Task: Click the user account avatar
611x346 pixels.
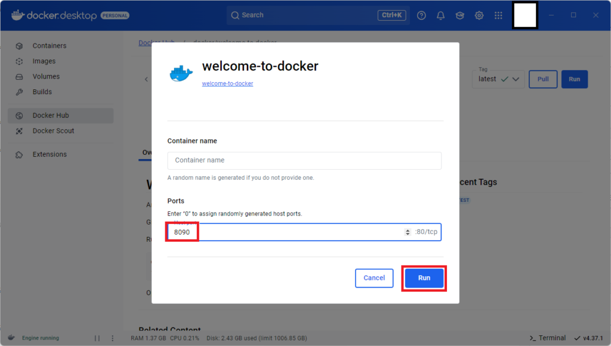Action: click(x=525, y=15)
